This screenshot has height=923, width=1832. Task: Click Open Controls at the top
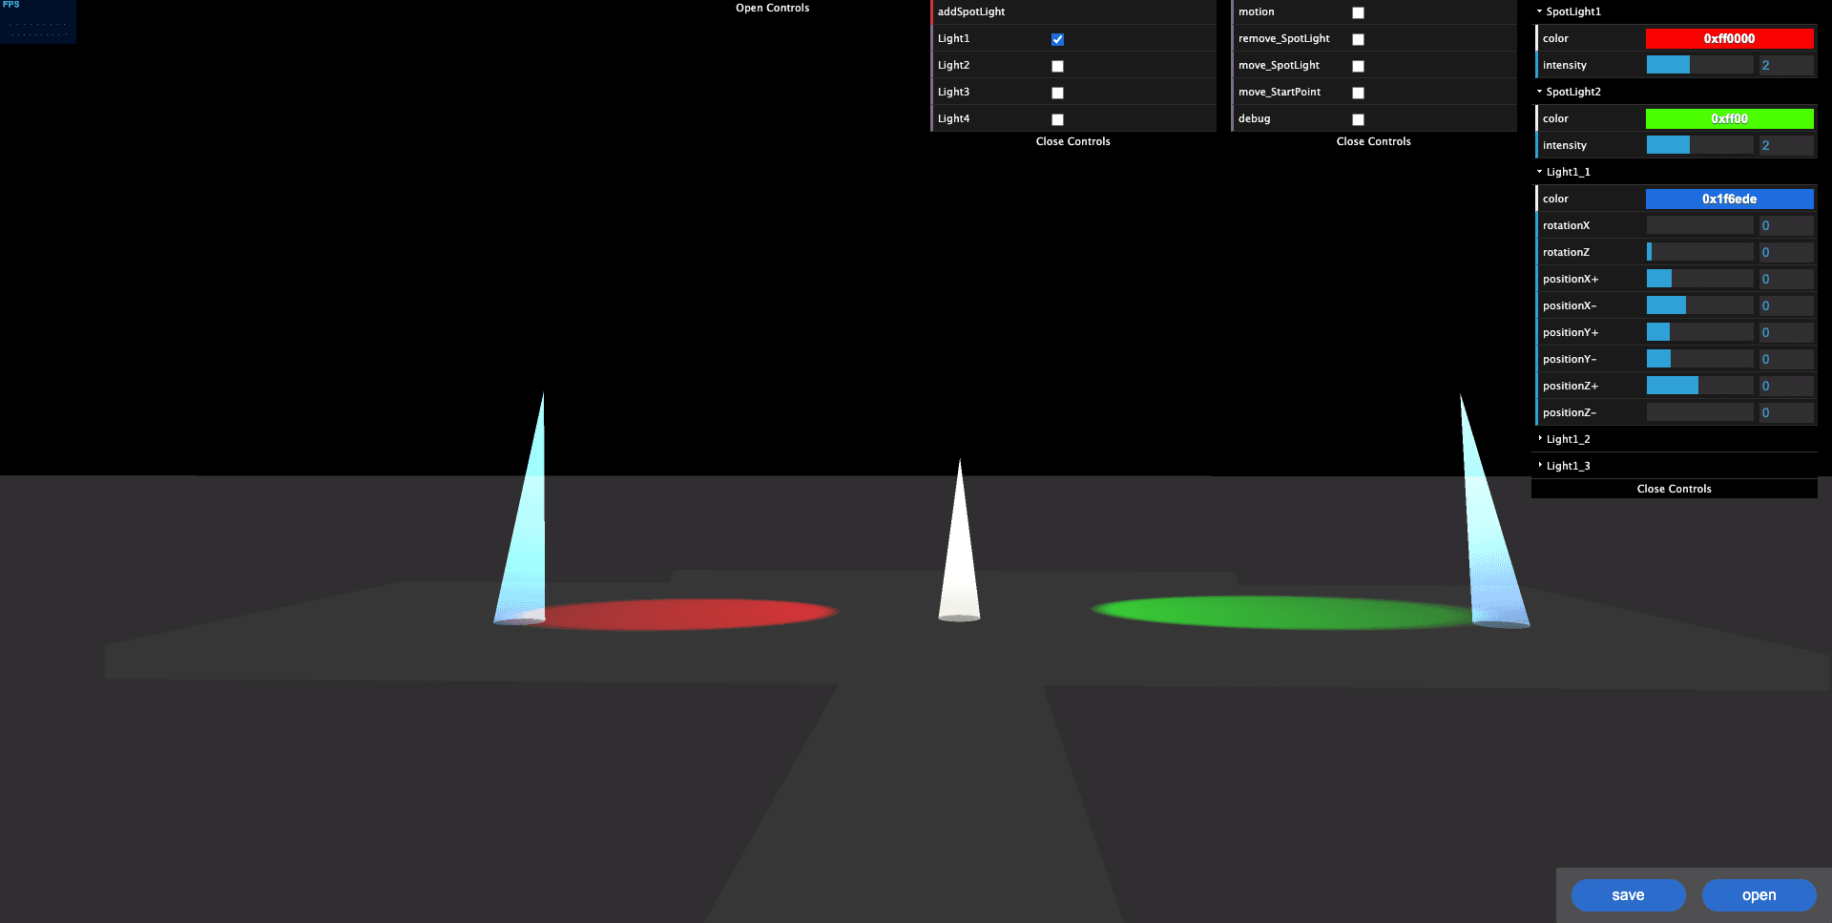[x=772, y=8]
